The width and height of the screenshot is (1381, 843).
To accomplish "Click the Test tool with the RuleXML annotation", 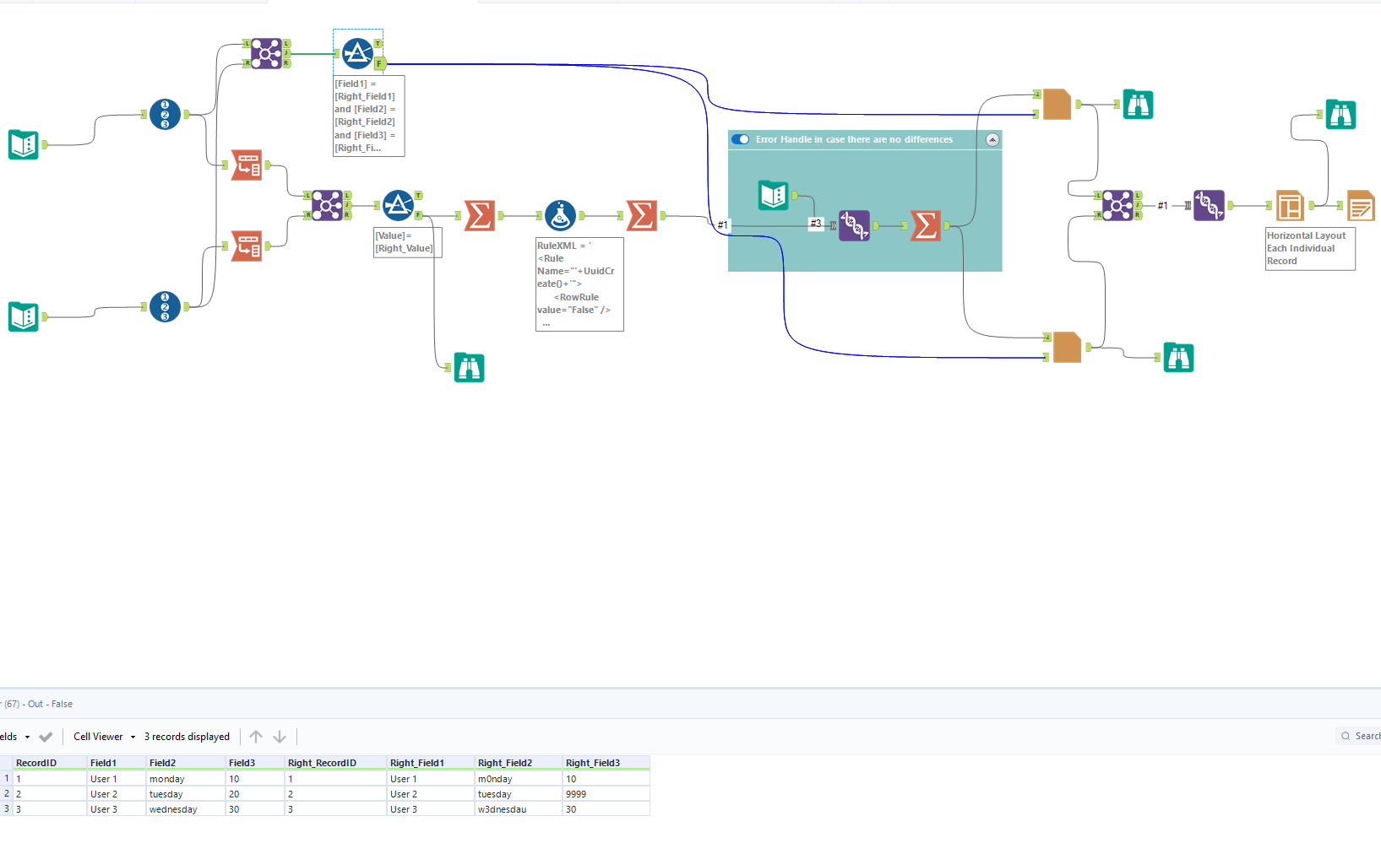I will coord(562,215).
